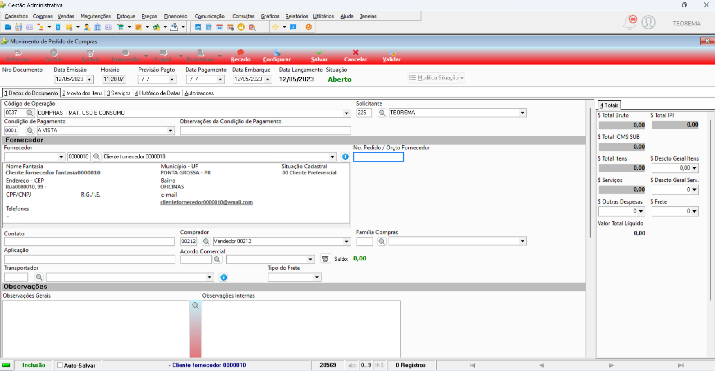Open the $ Frete value dropdown
The height and width of the screenshot is (371, 715).
(694, 211)
